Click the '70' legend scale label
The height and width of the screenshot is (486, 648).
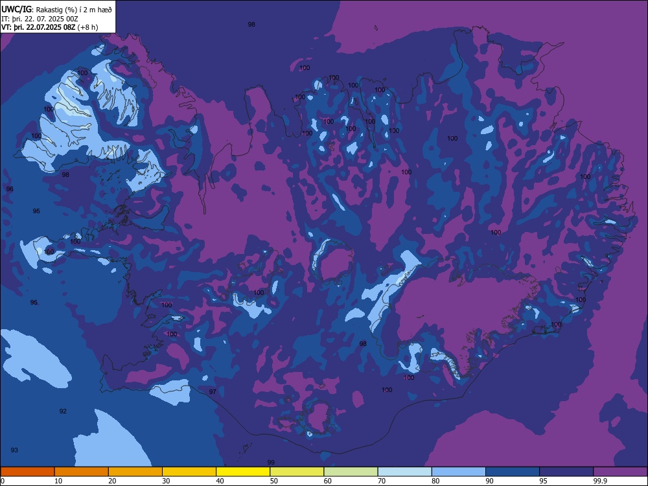click(382, 481)
